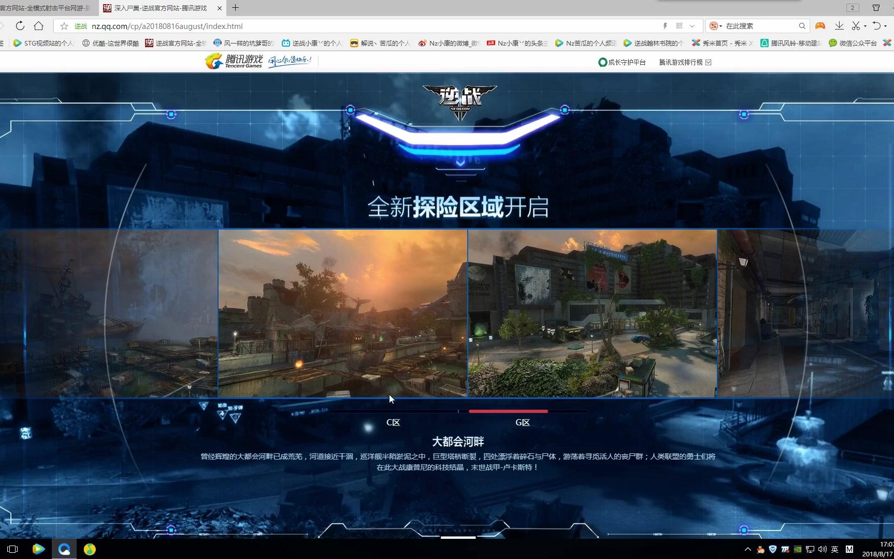
Task: Open the game controller icon in toolbar
Action: [x=820, y=26]
